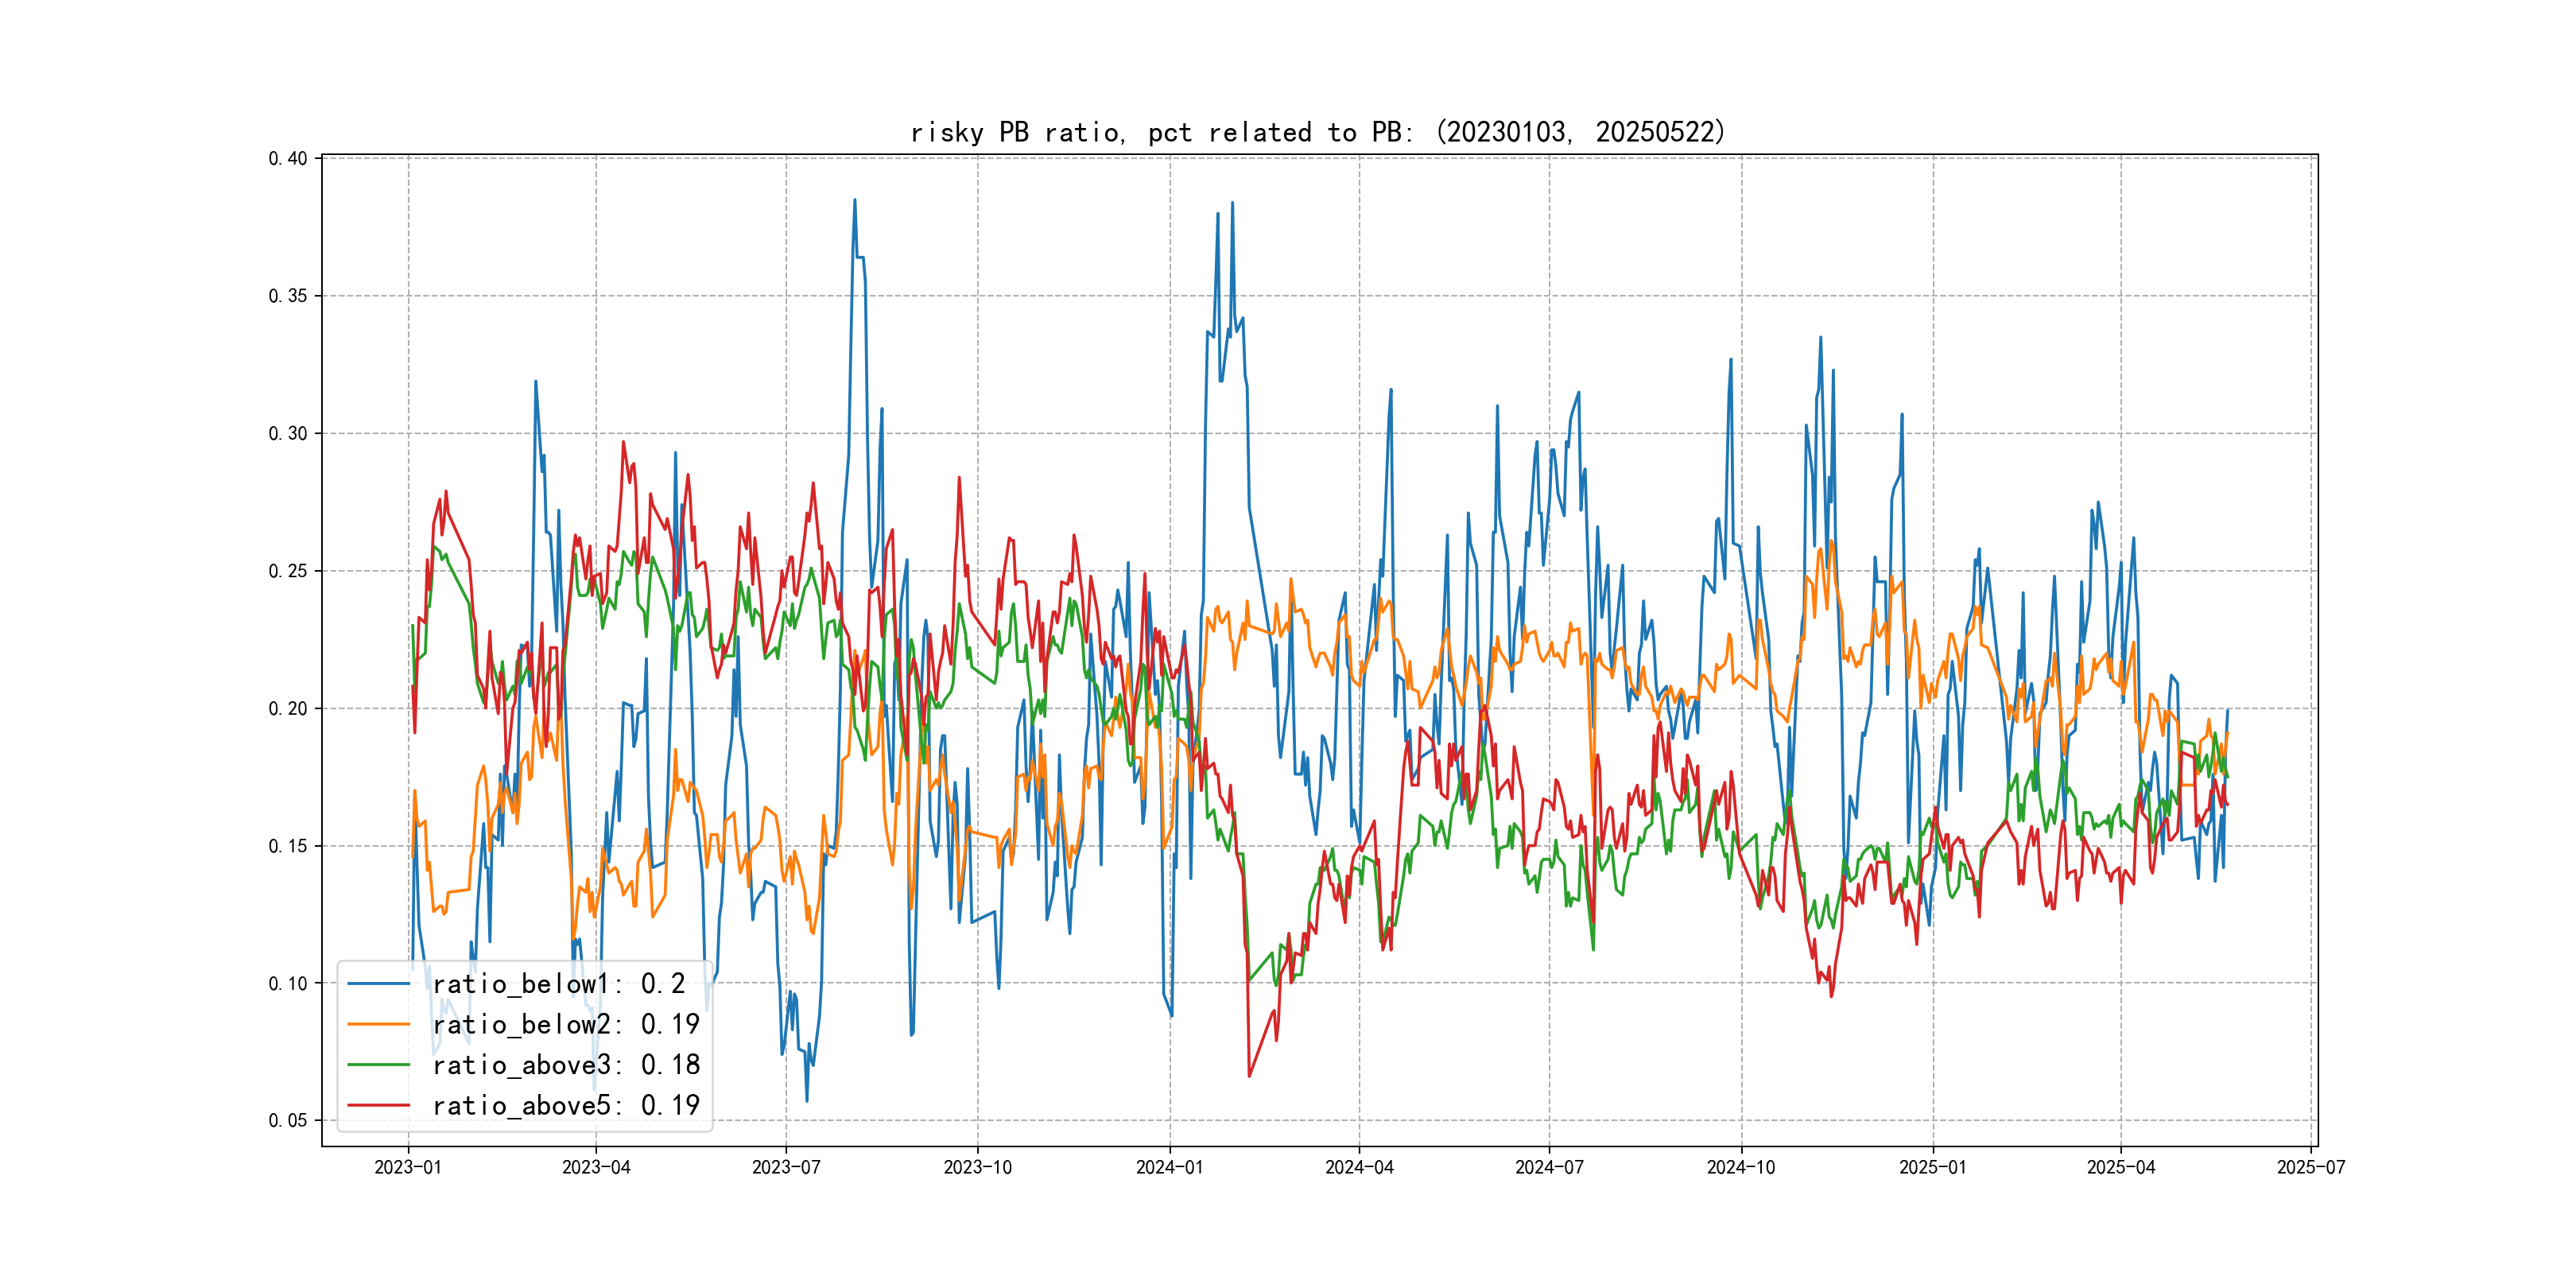This screenshot has height=1288, width=2576.
Task: Select the 'ratio_above3: 0.18' legend label
Action: tap(566, 1065)
